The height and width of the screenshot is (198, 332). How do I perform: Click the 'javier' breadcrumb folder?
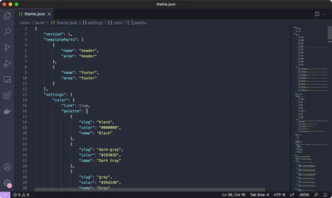[x=40, y=22]
